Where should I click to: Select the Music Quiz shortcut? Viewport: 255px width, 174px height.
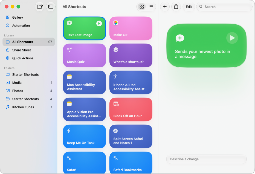[84, 56]
